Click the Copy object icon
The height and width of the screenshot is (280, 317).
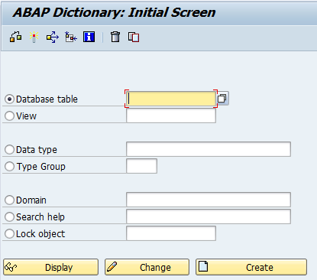[x=134, y=37]
